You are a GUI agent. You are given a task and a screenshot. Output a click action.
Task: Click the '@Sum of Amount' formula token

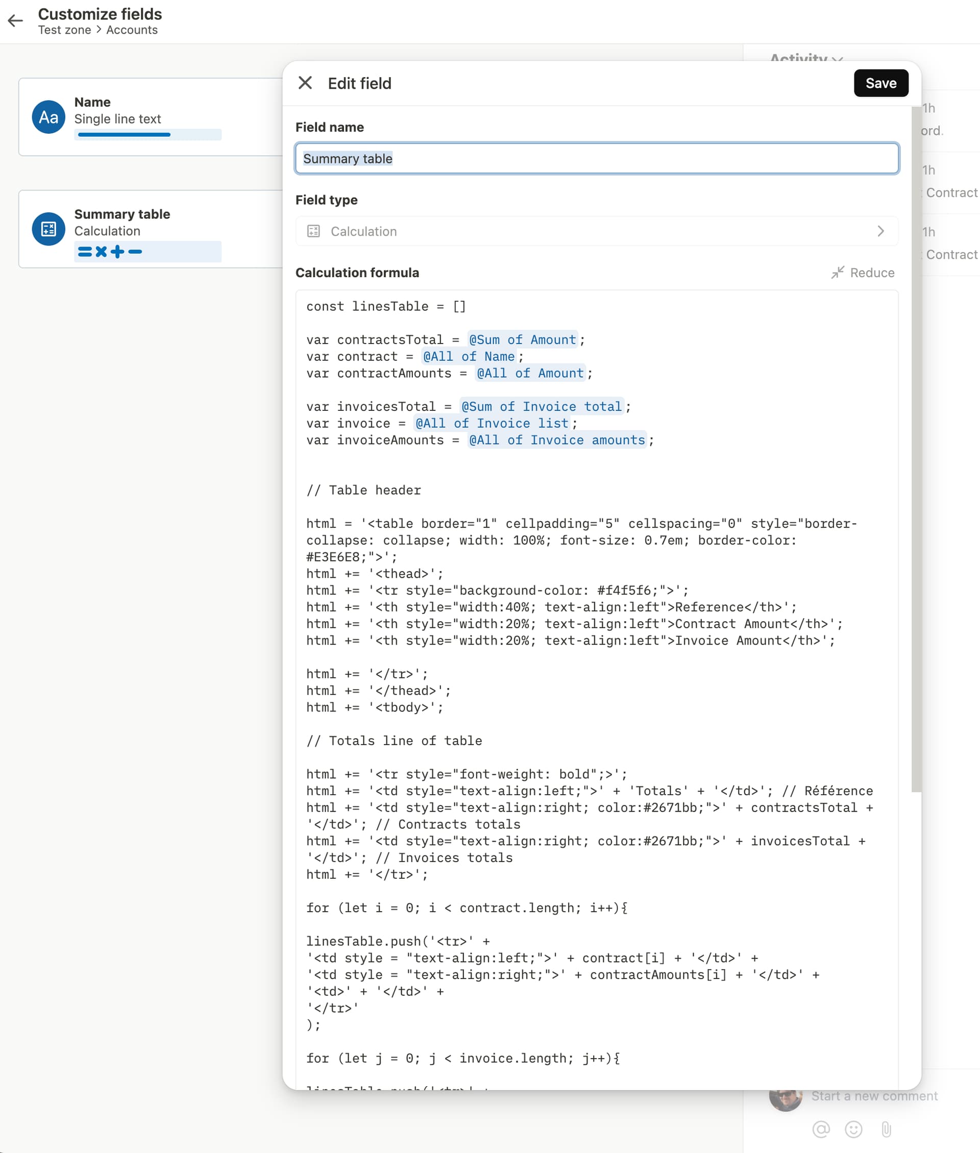tap(522, 340)
